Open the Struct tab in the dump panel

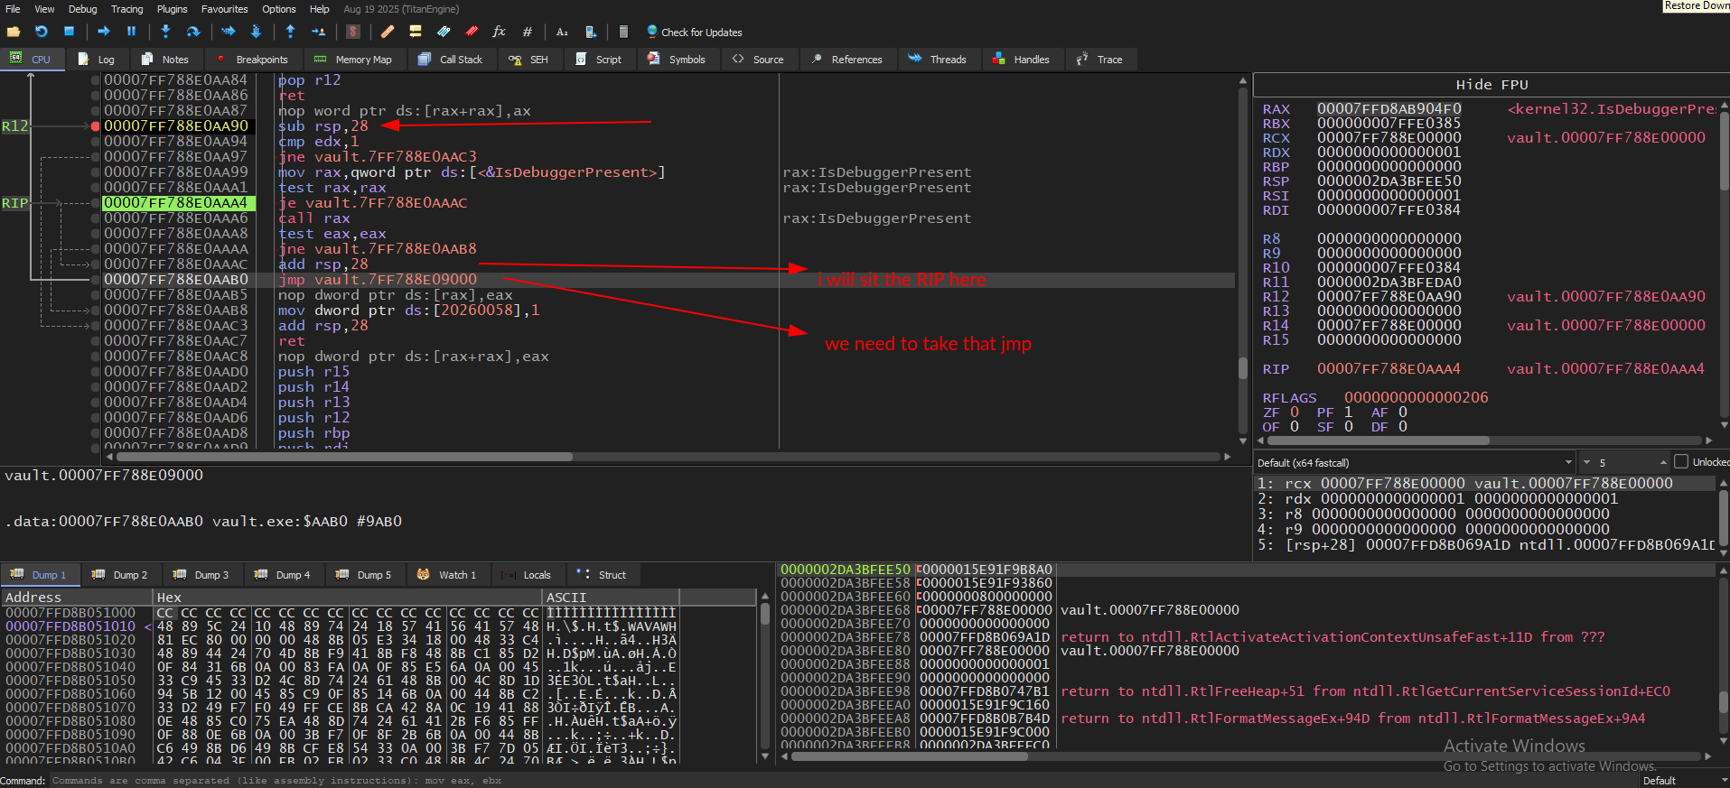(603, 575)
